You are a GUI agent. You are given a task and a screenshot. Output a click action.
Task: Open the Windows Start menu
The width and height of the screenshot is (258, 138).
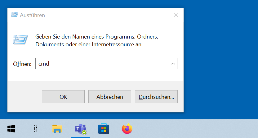(x=11, y=129)
